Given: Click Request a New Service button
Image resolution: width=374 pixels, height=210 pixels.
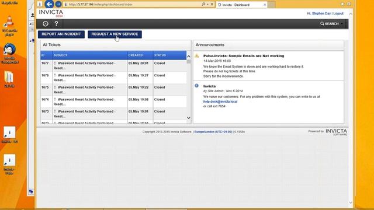Looking at the screenshot, I should [x=115, y=34].
